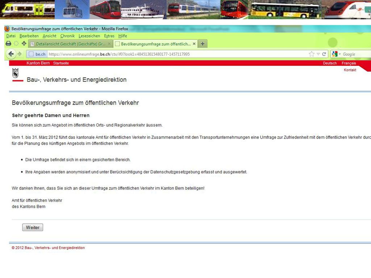Viewport: 371px width, 278px height.
Task: Click the Firefox logo in title bar
Action: (x=7, y=29)
